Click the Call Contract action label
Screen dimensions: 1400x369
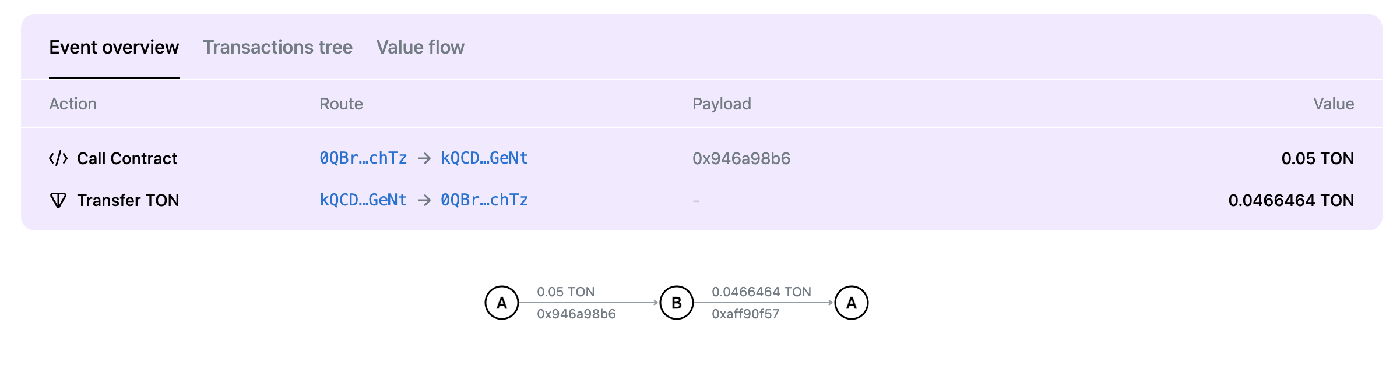pyautogui.click(x=127, y=158)
